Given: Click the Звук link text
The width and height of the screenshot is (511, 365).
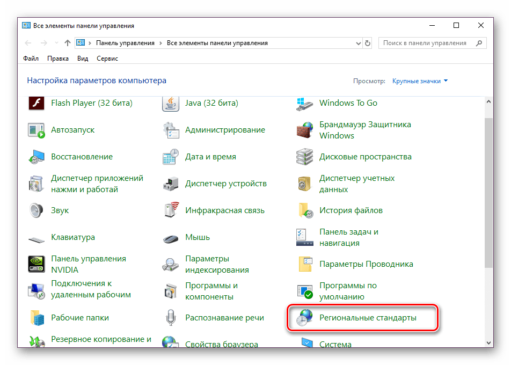Looking at the screenshot, I should point(60,210).
